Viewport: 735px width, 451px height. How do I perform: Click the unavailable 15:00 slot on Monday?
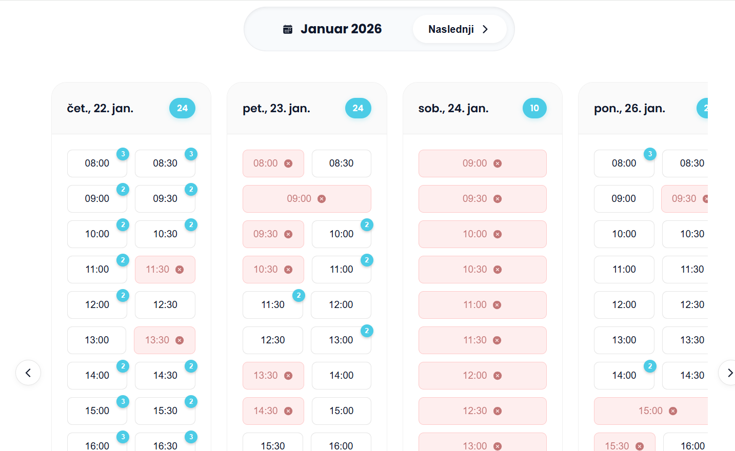click(651, 411)
